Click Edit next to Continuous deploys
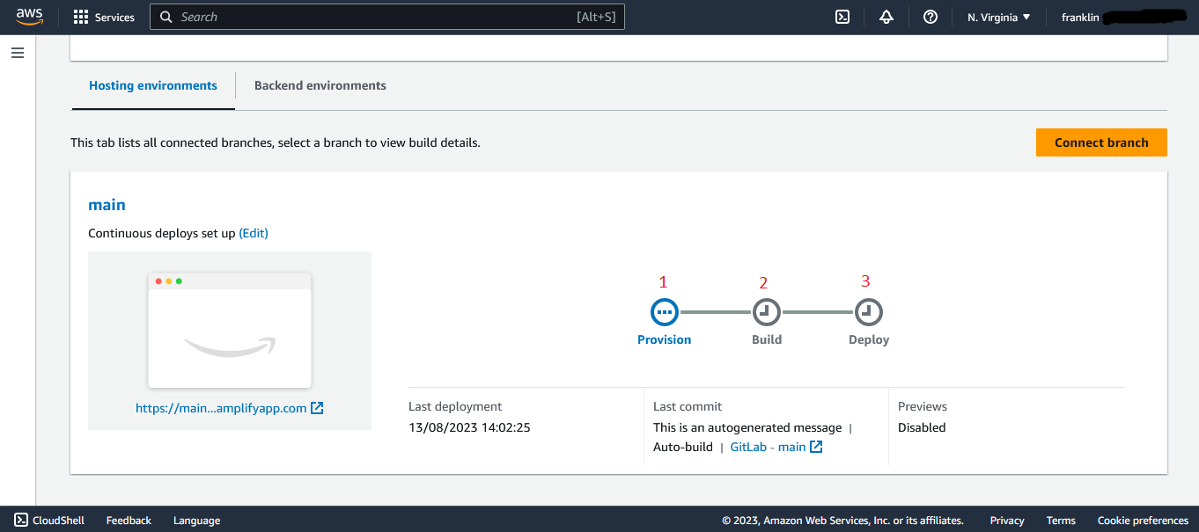Screen dimensions: 1199x532 254,233
